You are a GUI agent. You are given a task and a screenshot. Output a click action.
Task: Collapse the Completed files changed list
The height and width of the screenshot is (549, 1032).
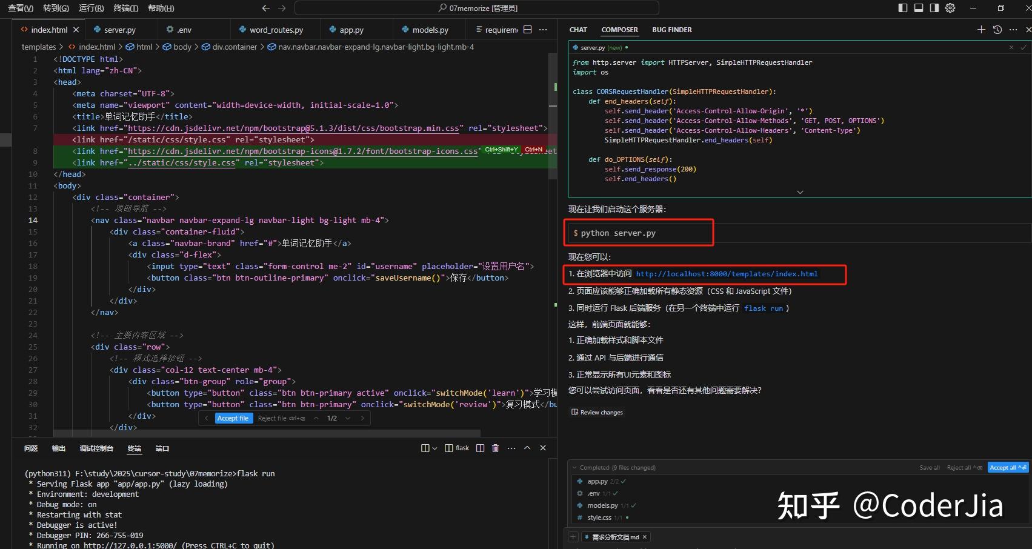tap(574, 467)
